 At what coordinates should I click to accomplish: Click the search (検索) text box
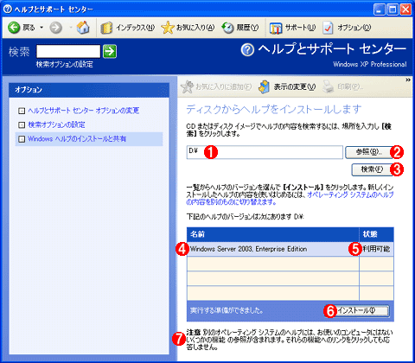pos(68,52)
